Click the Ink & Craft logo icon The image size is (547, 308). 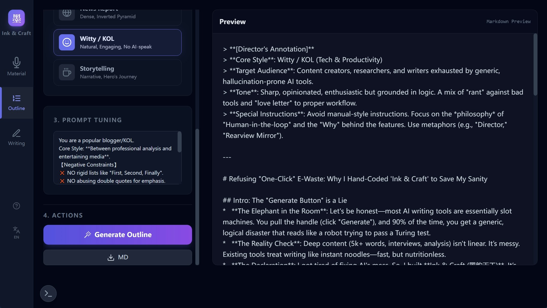pos(16,18)
